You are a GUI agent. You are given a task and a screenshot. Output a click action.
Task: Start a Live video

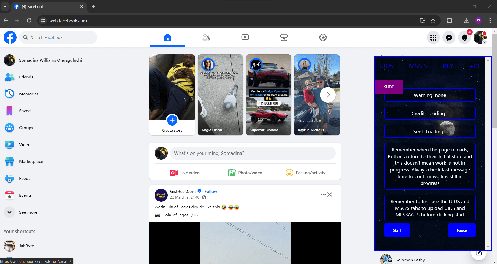pyautogui.click(x=185, y=173)
